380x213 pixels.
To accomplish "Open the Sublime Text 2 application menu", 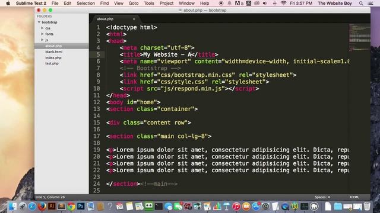I will coord(31,4).
